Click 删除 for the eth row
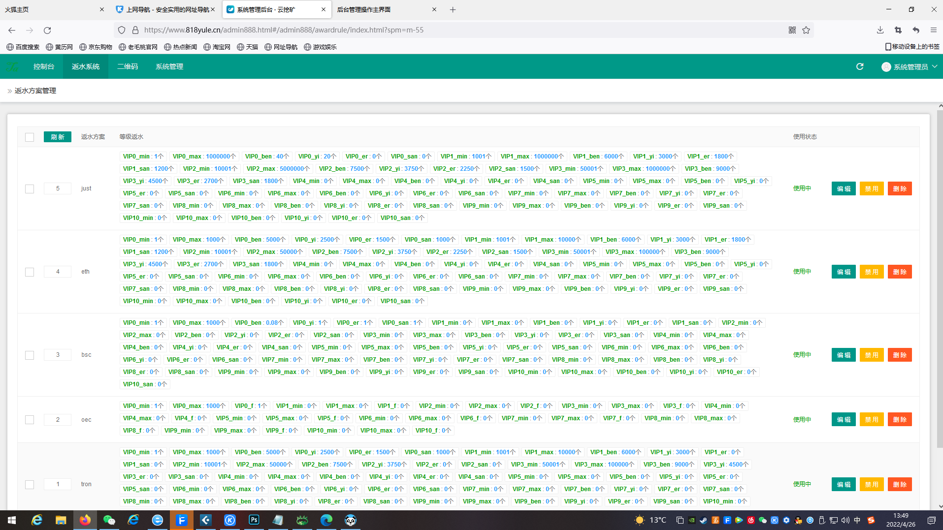 click(900, 272)
